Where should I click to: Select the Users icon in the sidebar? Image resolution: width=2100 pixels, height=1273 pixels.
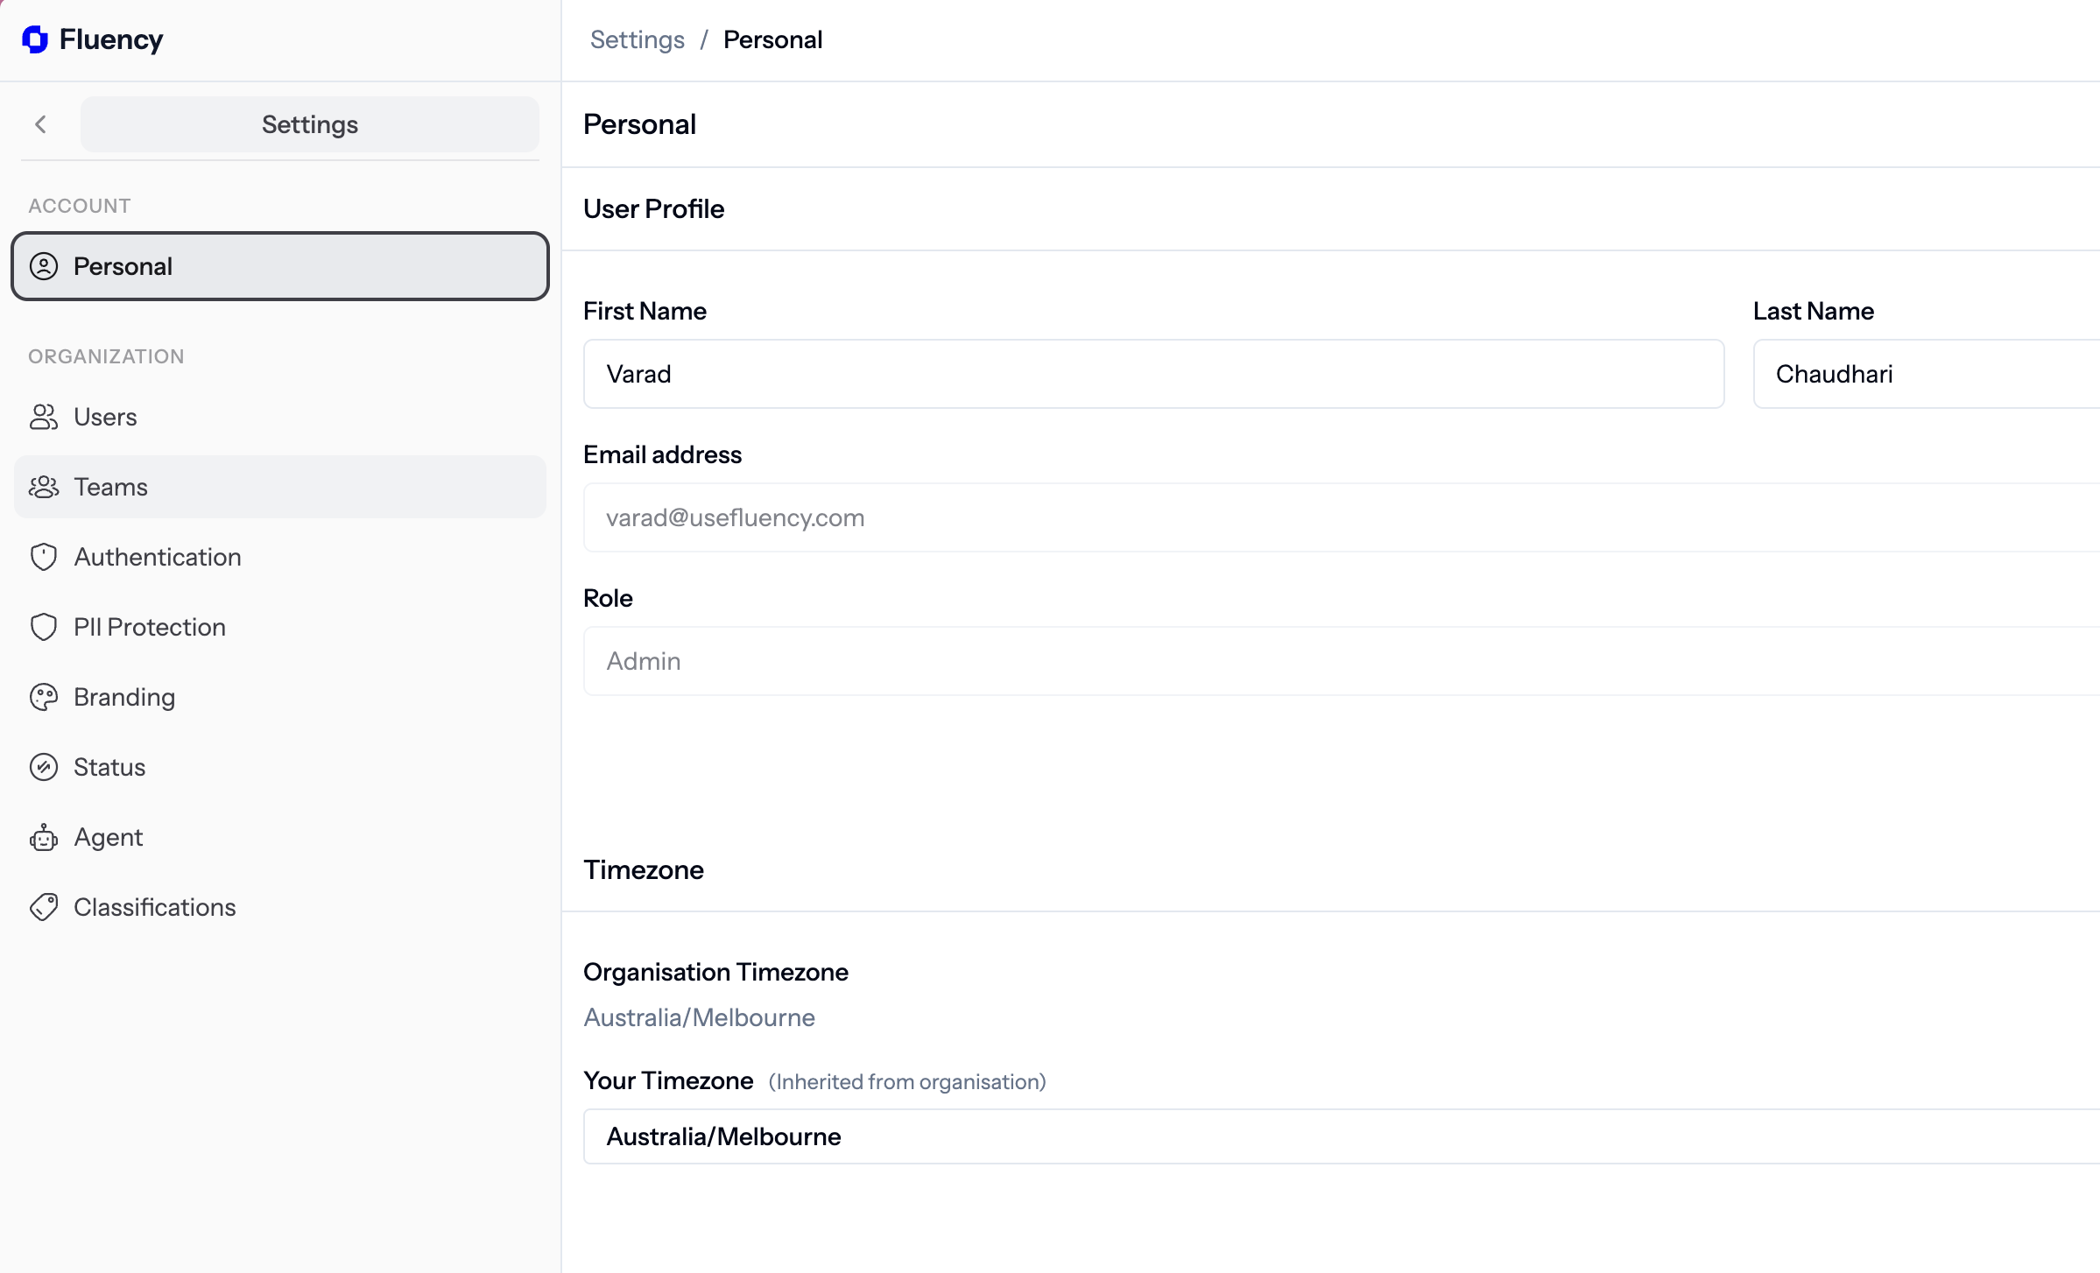click(x=44, y=417)
